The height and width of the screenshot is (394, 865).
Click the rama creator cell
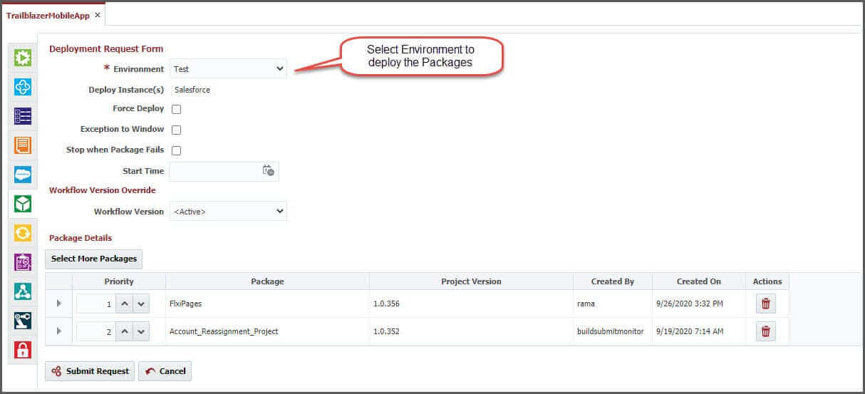point(613,304)
